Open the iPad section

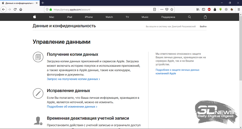(70, 17)
